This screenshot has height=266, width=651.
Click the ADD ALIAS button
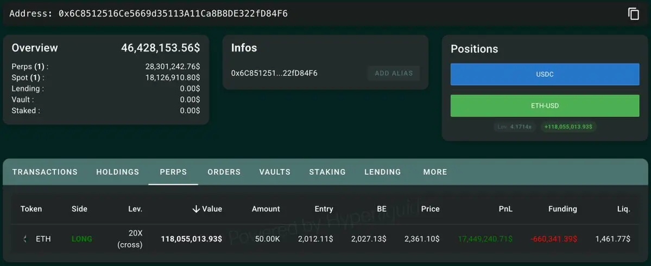coord(394,73)
